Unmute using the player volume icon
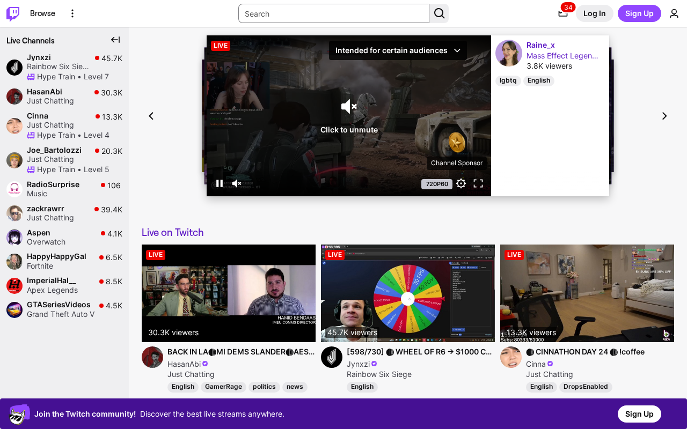Image resolution: width=687 pixels, height=429 pixels. tap(237, 183)
